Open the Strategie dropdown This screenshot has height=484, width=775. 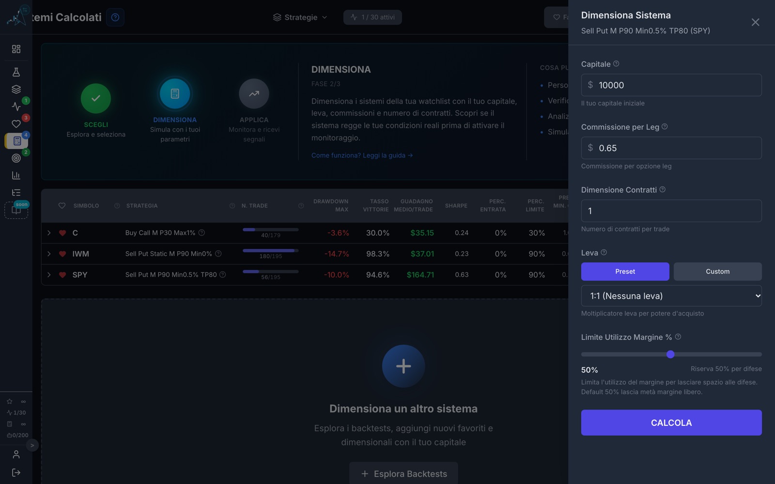(x=300, y=17)
